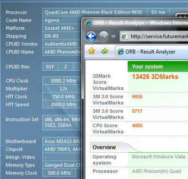
Task: Click the page icon in address bar
Action: [x=125, y=36]
